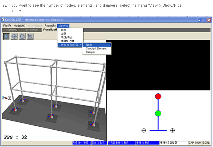Click the minus circle icon

[x=144, y=130]
